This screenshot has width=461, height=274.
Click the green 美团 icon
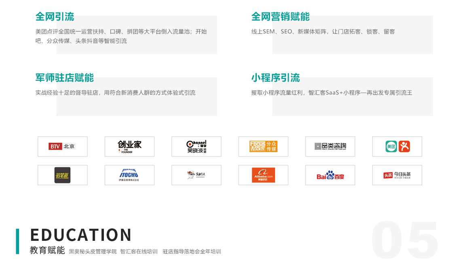391,147
